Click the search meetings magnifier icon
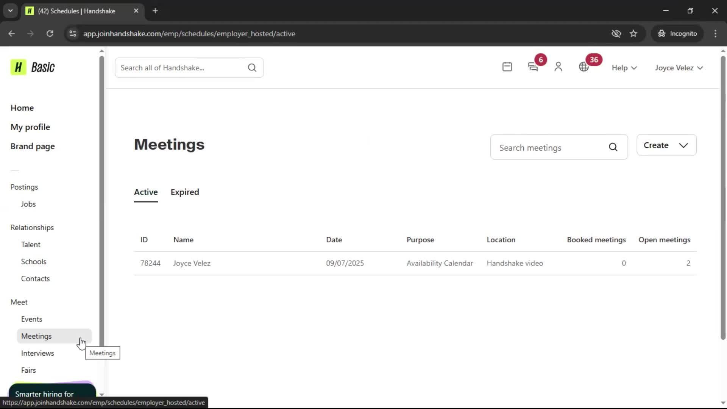The image size is (727, 409). coord(613,147)
